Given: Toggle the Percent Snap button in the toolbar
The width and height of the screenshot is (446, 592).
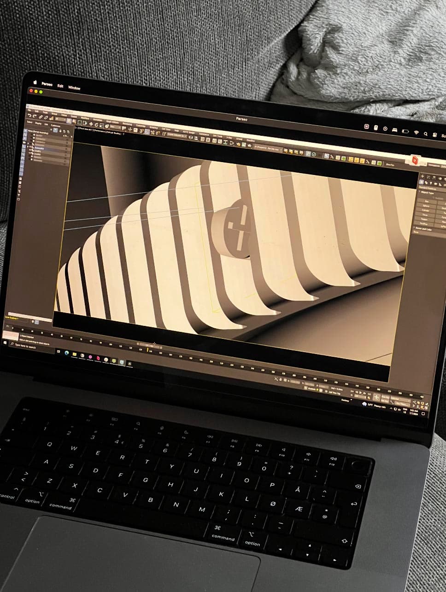Looking at the screenshot, I should tap(152, 132).
